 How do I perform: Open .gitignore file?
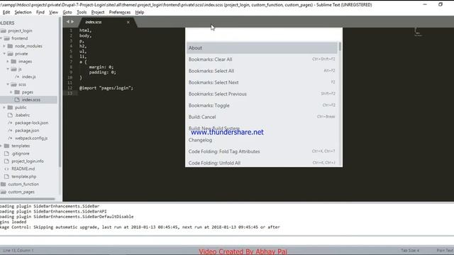[x=21, y=154]
